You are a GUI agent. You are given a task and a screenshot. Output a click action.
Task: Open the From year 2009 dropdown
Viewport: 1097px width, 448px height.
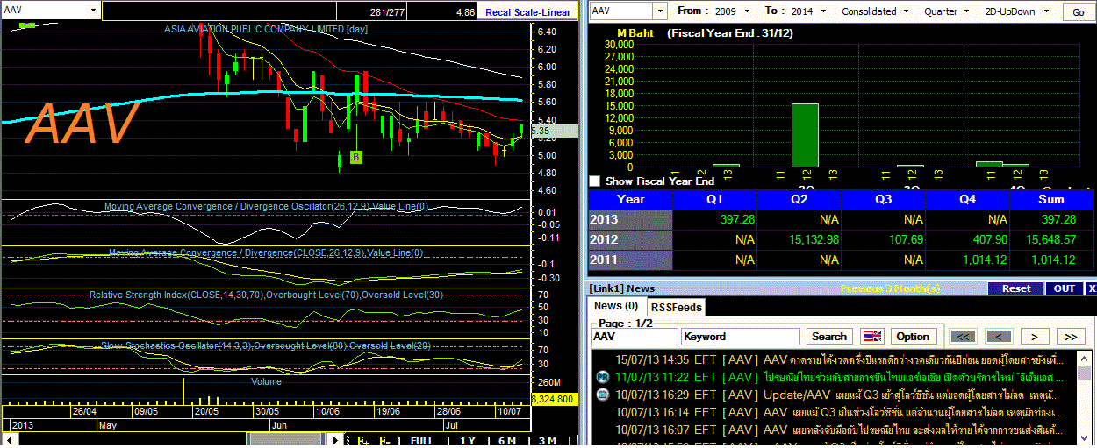(x=745, y=11)
